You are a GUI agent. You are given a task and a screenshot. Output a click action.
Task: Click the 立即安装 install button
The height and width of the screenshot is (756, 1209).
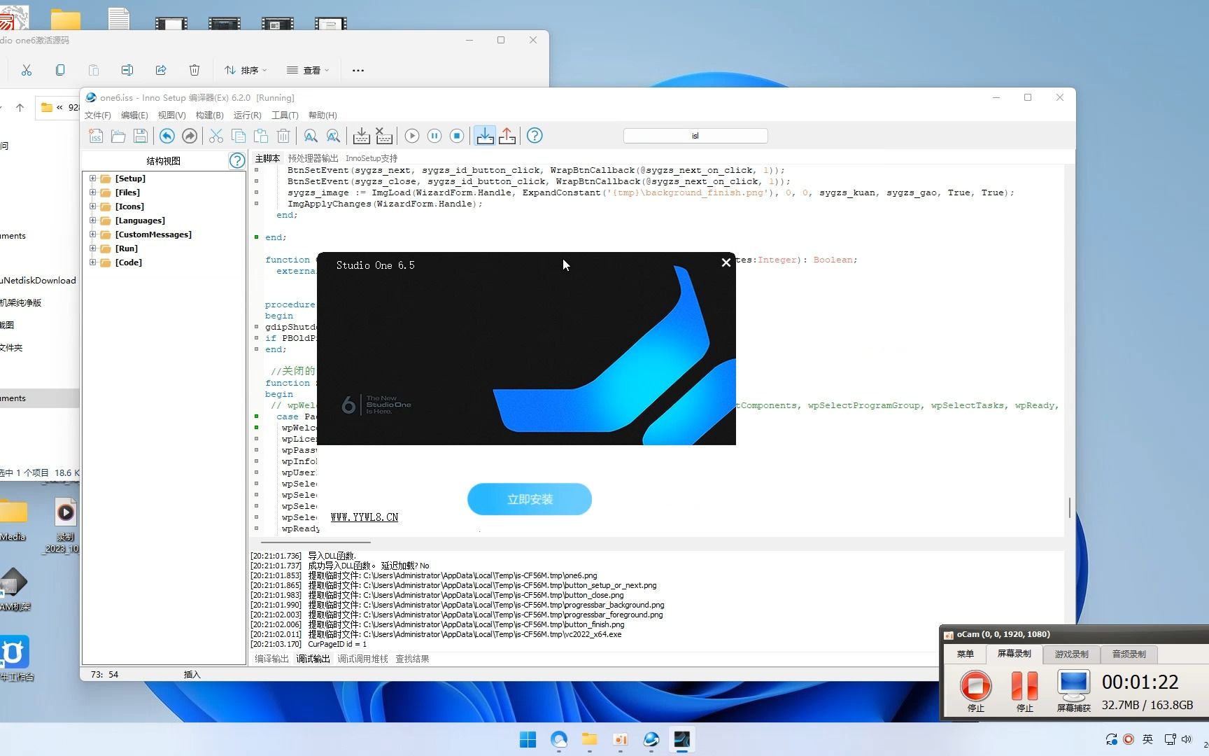[x=530, y=499]
